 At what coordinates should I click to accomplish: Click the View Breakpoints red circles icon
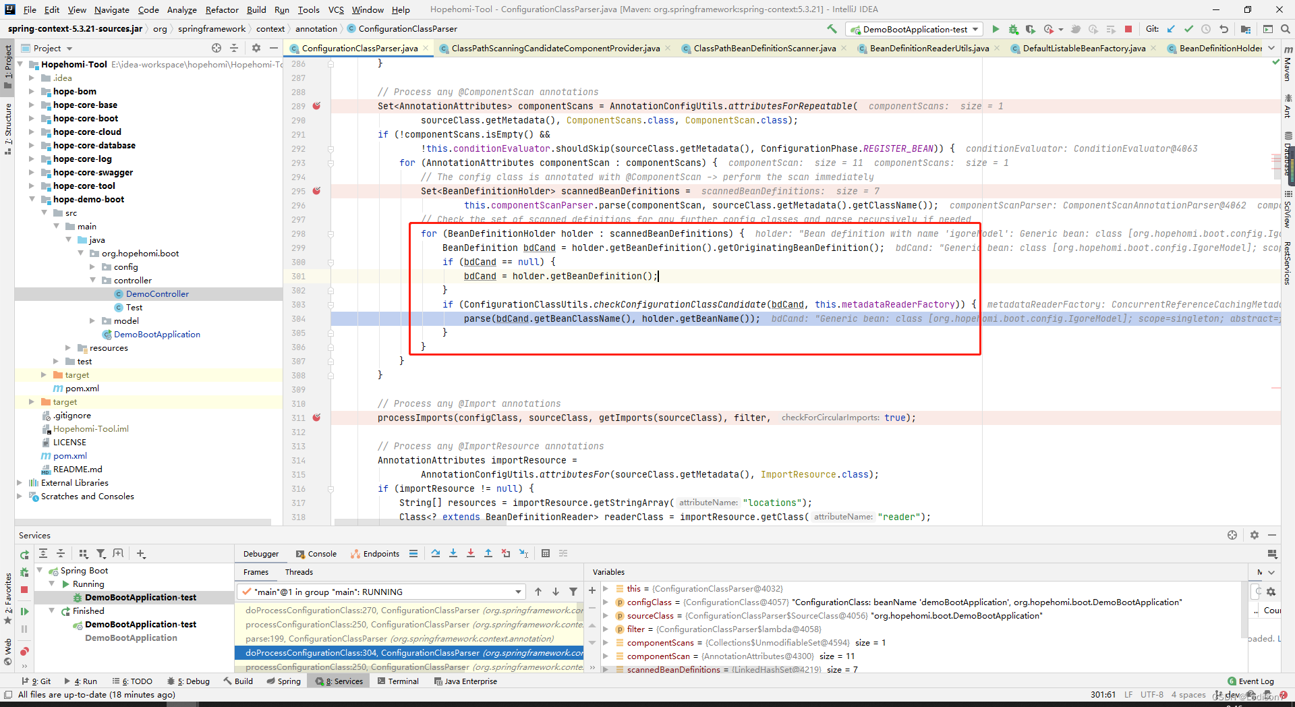pyautogui.click(x=24, y=651)
